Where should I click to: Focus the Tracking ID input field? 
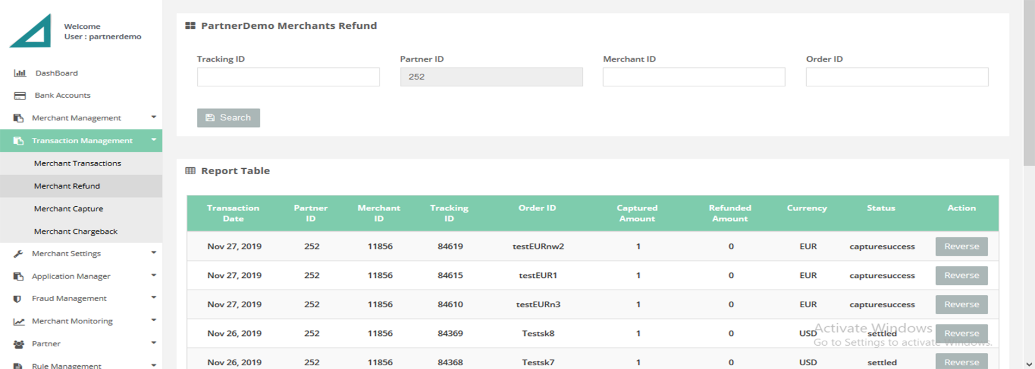point(288,77)
